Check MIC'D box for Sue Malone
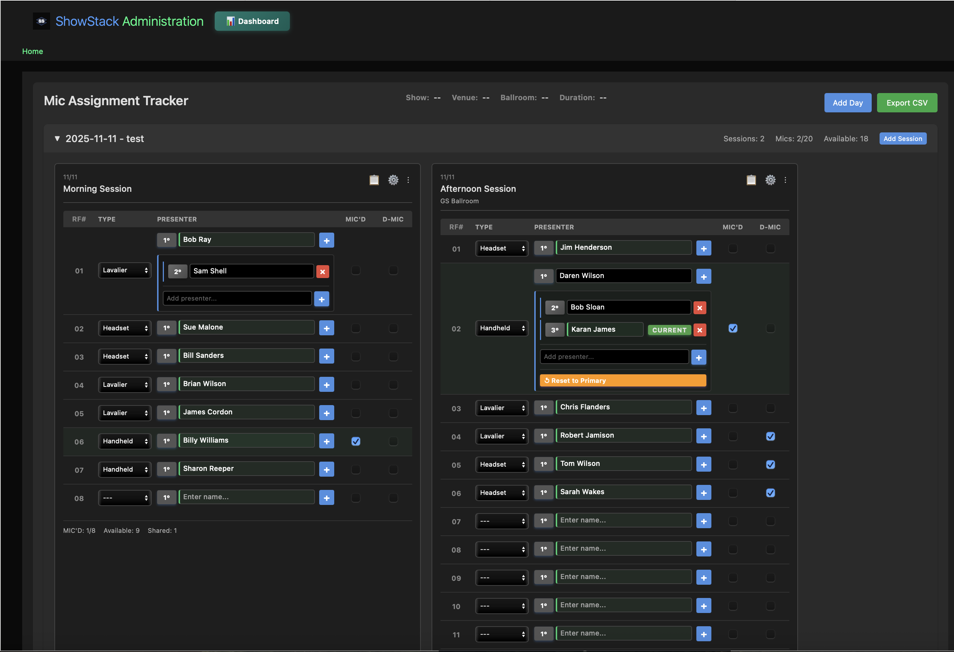This screenshot has height=652, width=954. coord(355,328)
